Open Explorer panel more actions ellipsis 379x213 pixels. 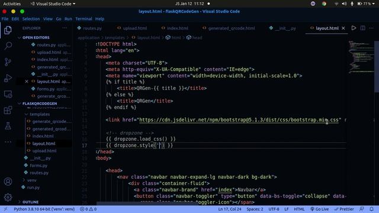pyautogui.click(x=65, y=28)
